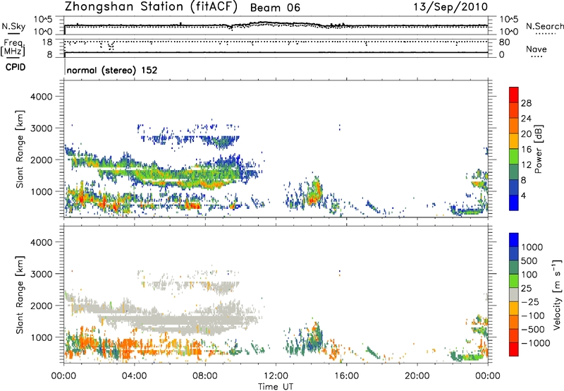Image resolution: width=564 pixels, height=391 pixels.
Task: Click the "4000" tick on the velocity panel axis
Action: pos(41,242)
